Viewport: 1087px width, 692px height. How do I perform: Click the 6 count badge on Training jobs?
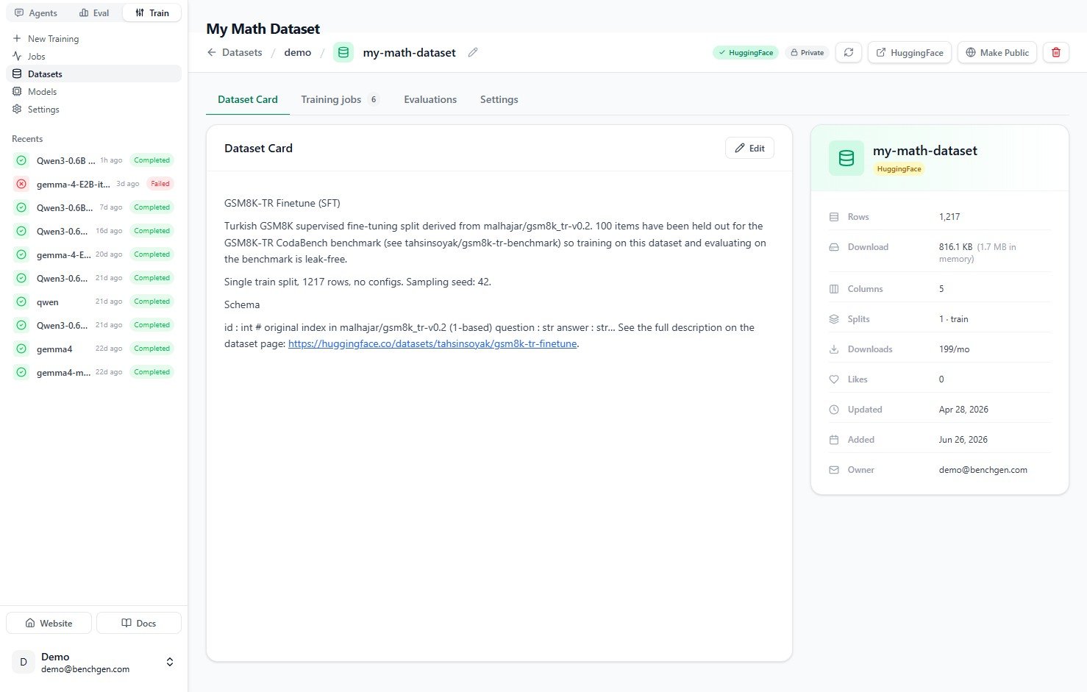374,99
